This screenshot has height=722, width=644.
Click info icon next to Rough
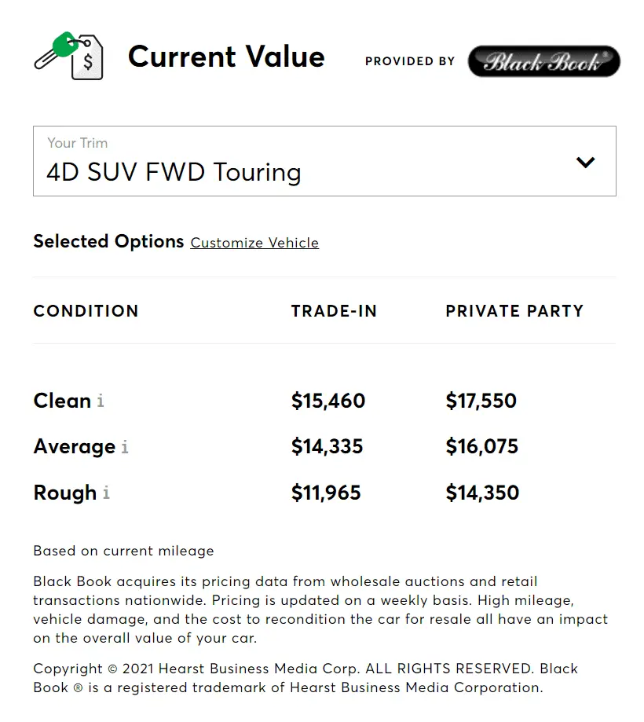coord(106,493)
